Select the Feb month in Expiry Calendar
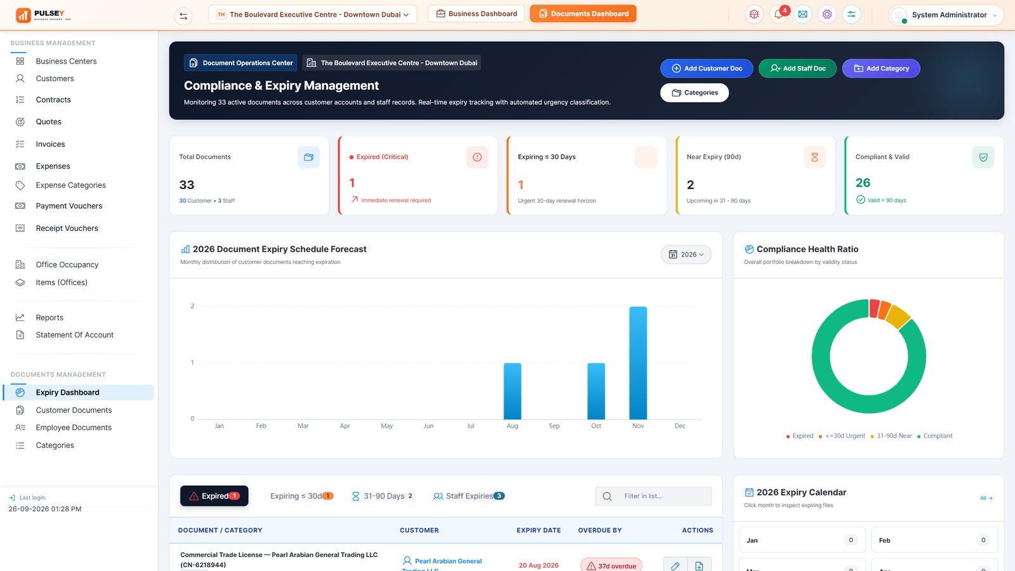 click(x=934, y=540)
